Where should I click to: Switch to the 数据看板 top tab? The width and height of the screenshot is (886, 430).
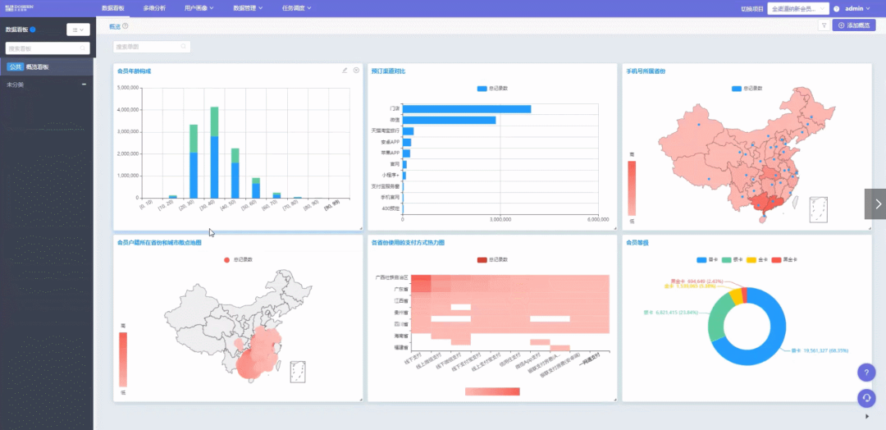[x=113, y=8]
